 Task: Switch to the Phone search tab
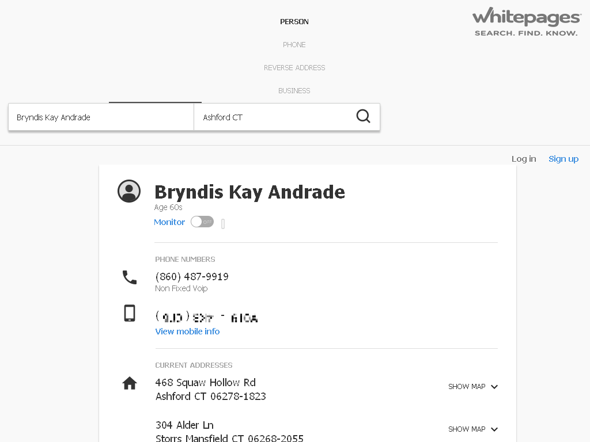pos(294,45)
